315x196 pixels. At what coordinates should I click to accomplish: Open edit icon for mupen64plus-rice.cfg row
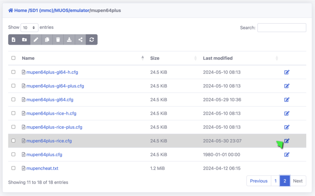287,141
